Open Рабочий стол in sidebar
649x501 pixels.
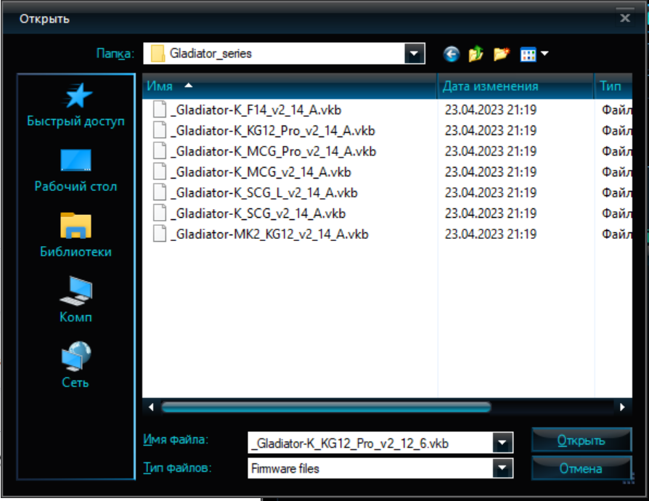click(75, 171)
